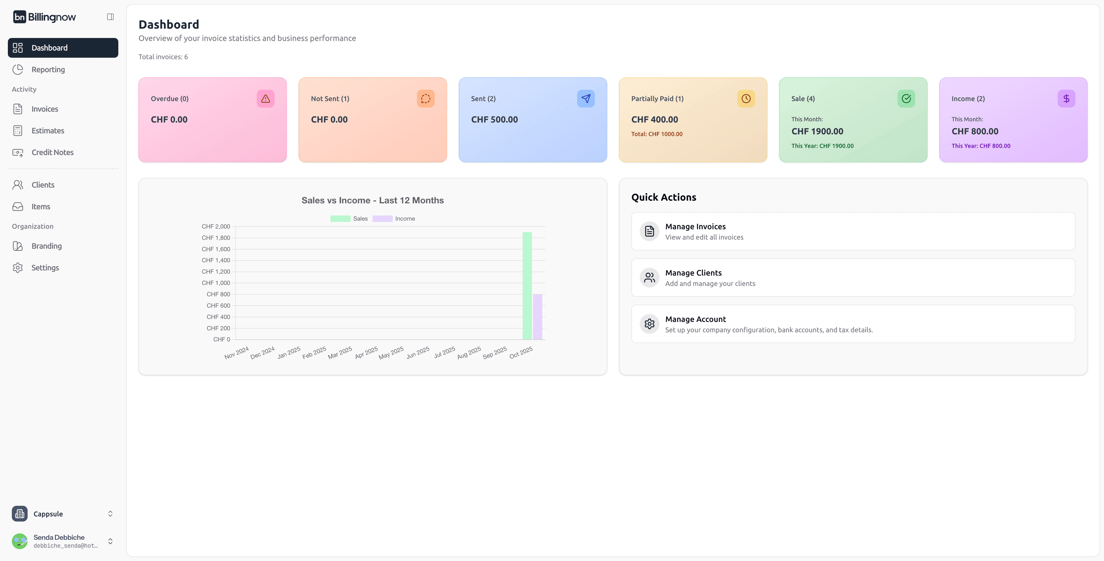Open Settings with the gear icon
This screenshot has width=1104, height=561.
point(18,267)
